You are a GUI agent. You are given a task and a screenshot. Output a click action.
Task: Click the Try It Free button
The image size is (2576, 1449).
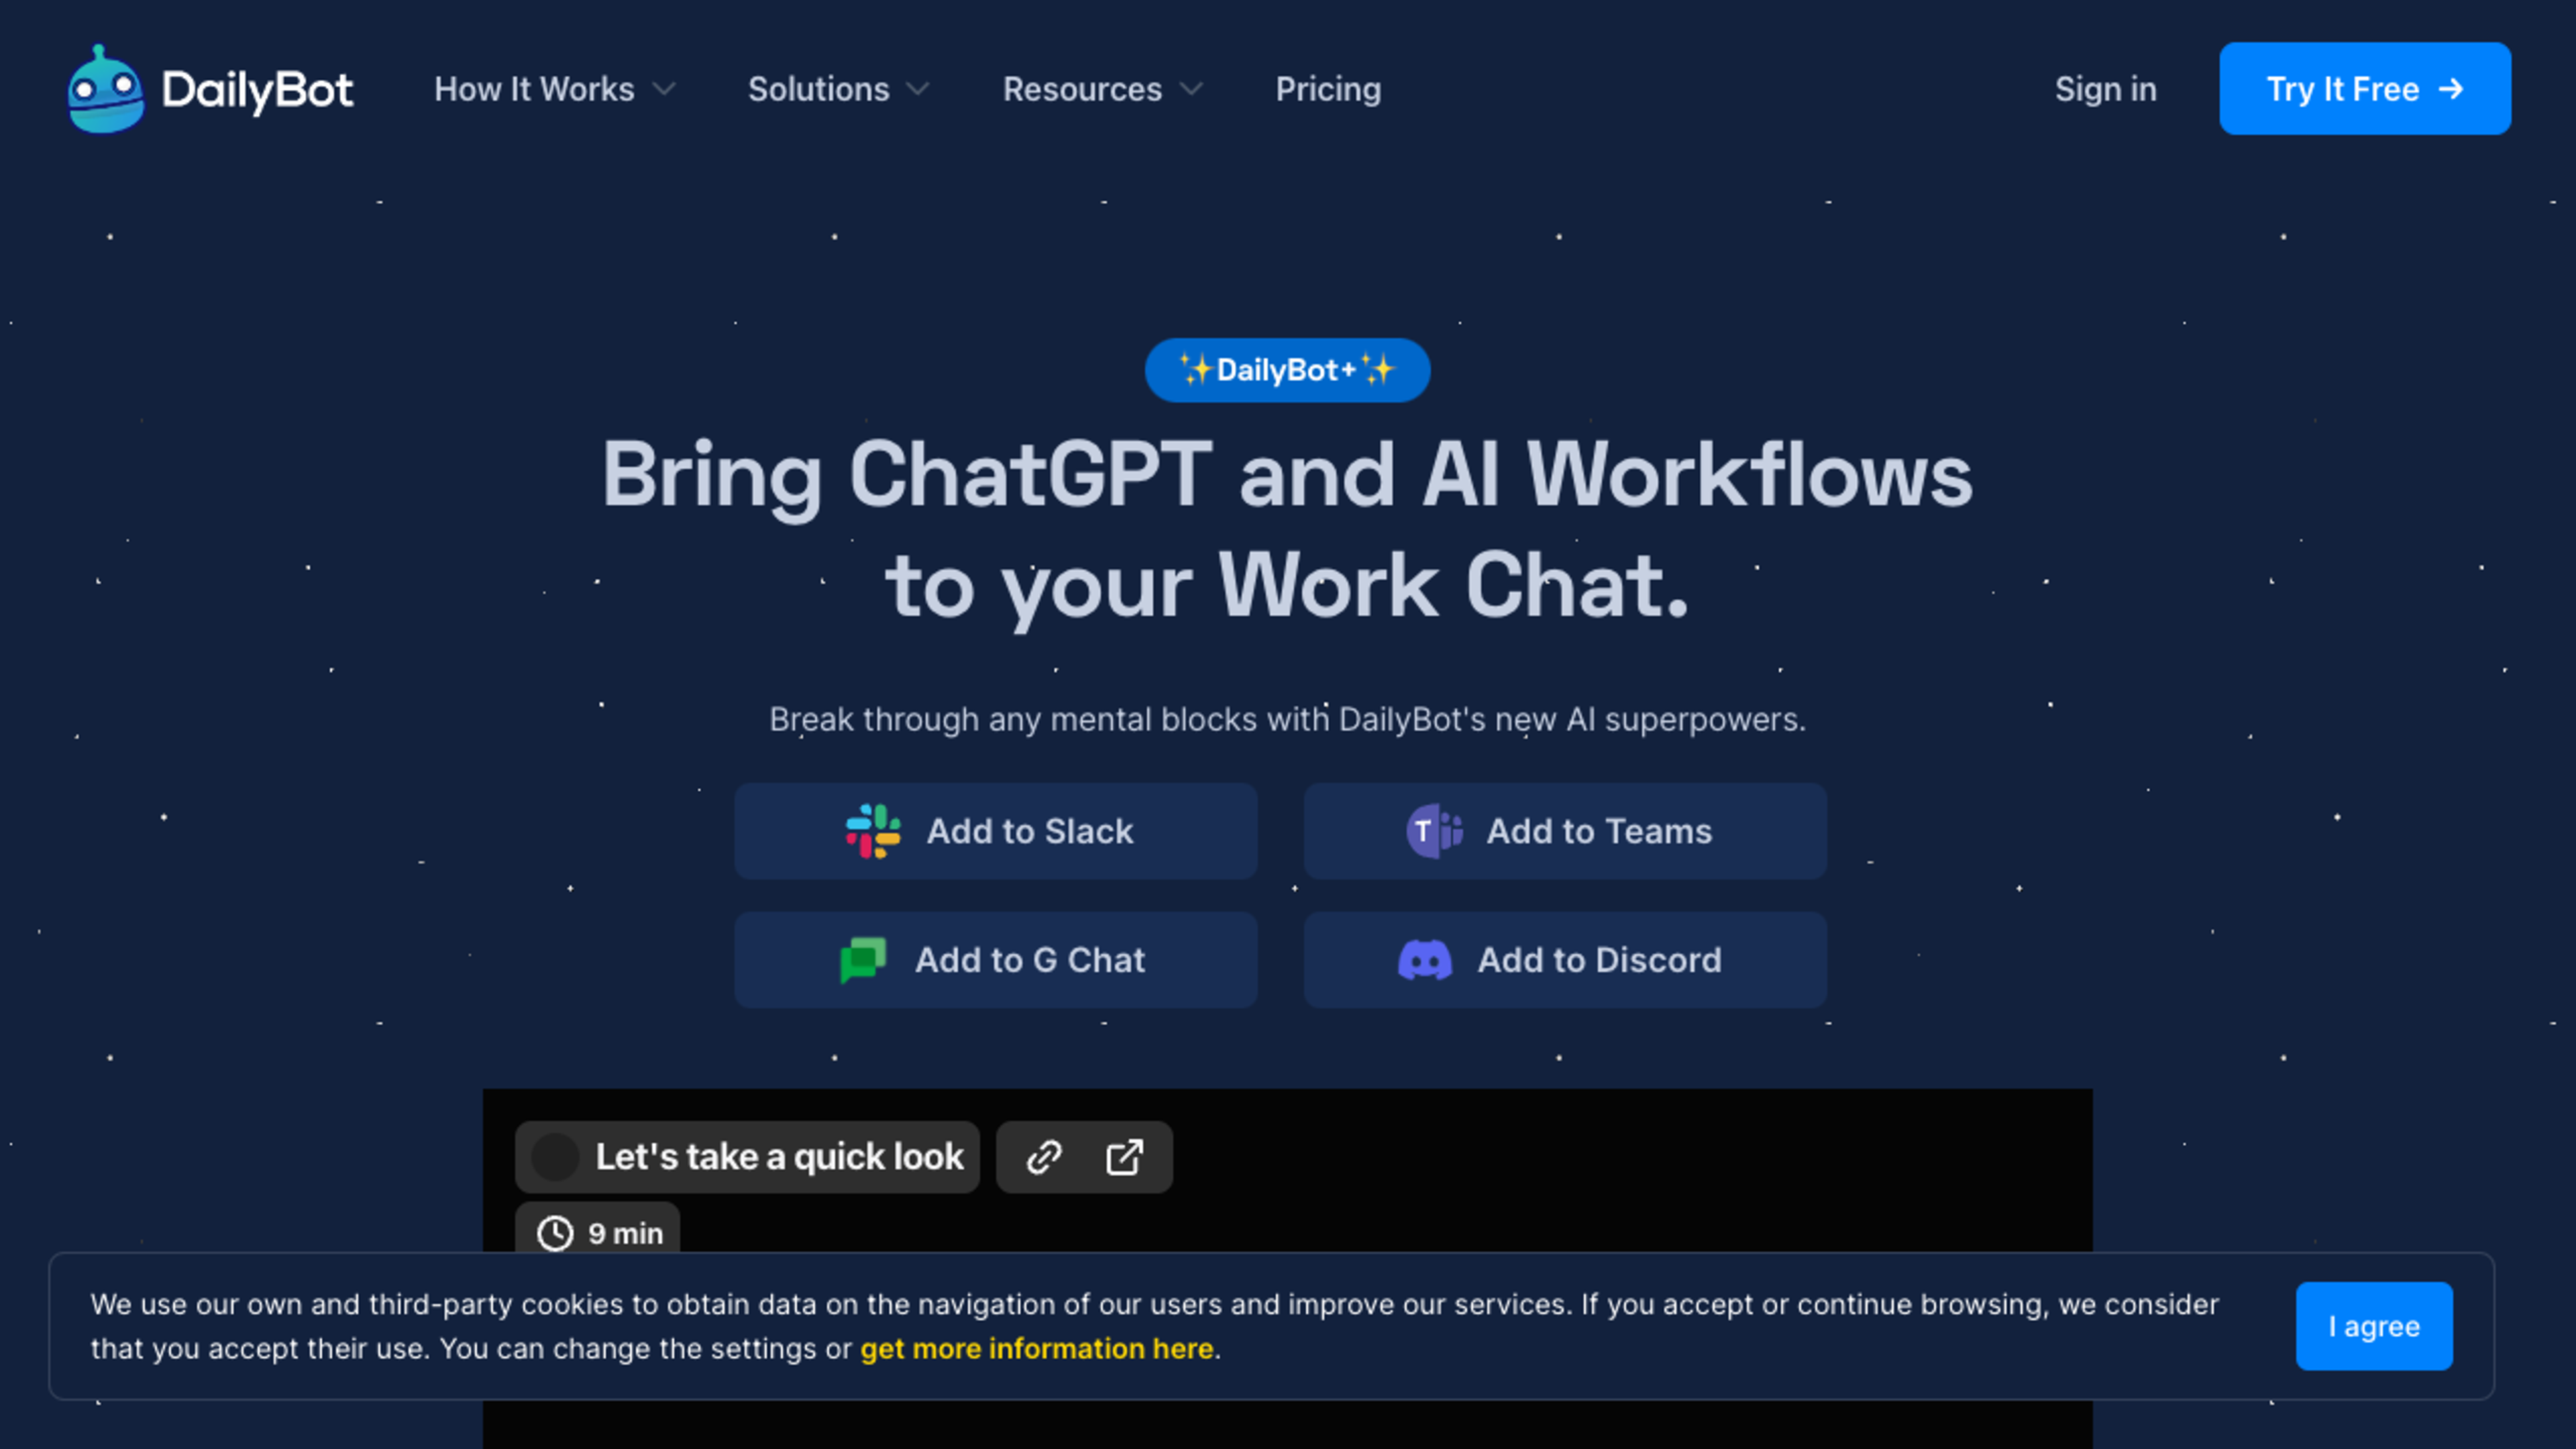[2365, 89]
